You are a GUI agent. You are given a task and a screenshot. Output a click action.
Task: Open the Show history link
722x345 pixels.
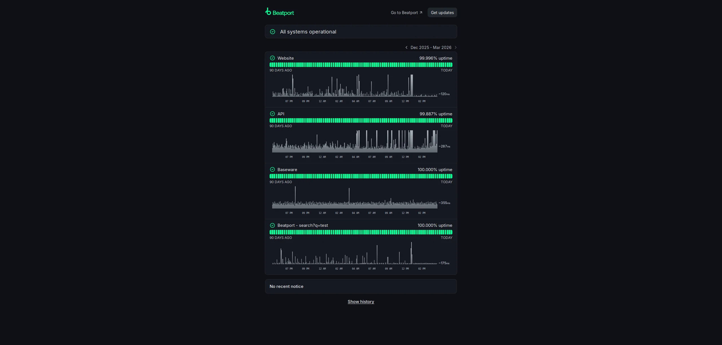click(361, 302)
